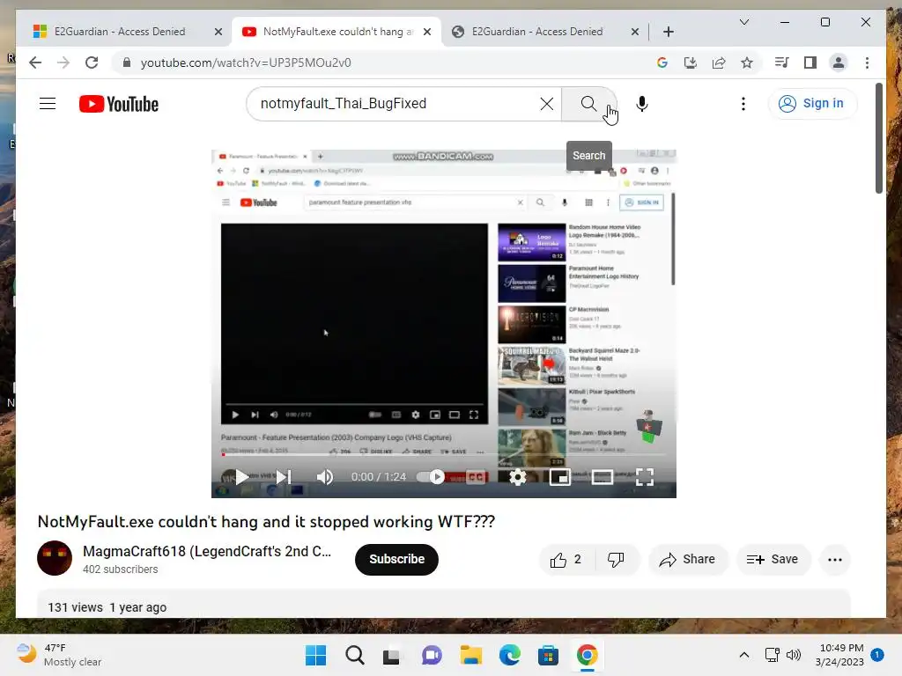Open MagmaCraft618 channel avatar
The image size is (902, 676).
tap(55, 558)
